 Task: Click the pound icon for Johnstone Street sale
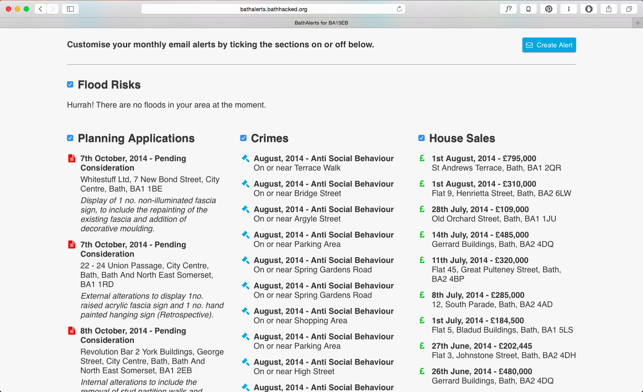[422, 346]
